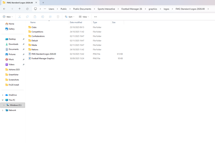Image resolution: width=215 pixels, height=143 pixels.
Task: Select the Clubs folder
Action: [x=34, y=27]
